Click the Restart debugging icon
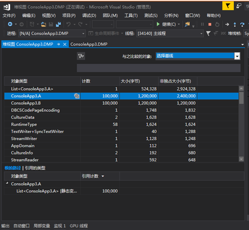249x230 pixels. [217, 24]
